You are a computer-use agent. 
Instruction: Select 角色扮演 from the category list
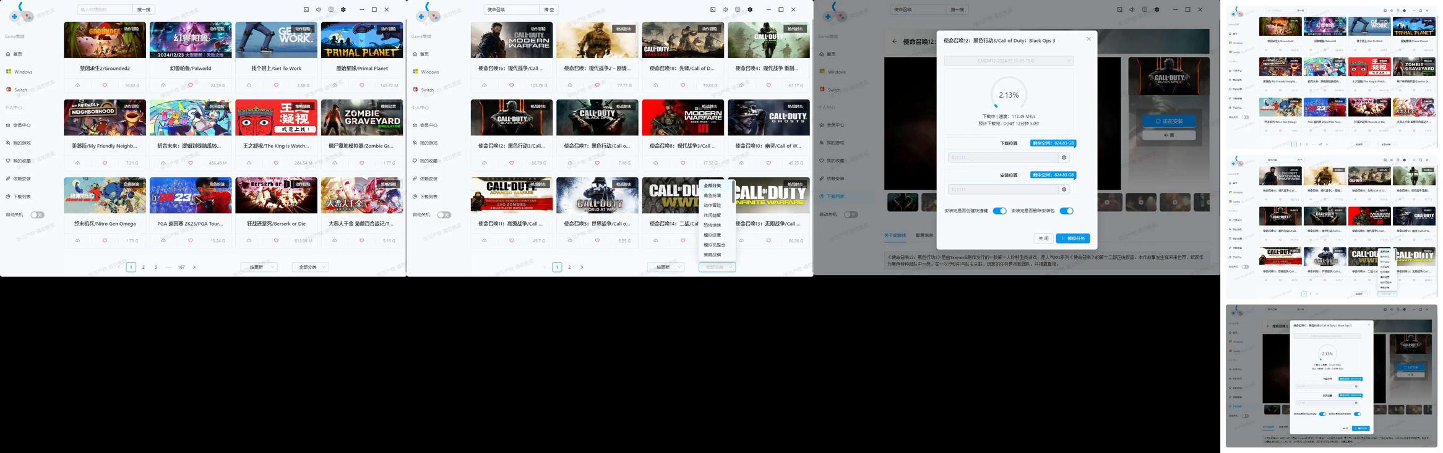click(x=712, y=195)
